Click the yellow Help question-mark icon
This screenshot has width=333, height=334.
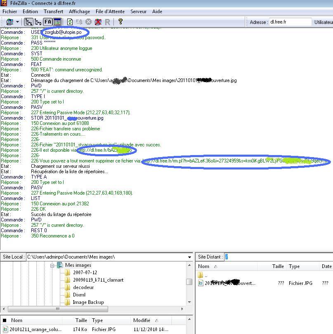click(120, 21)
